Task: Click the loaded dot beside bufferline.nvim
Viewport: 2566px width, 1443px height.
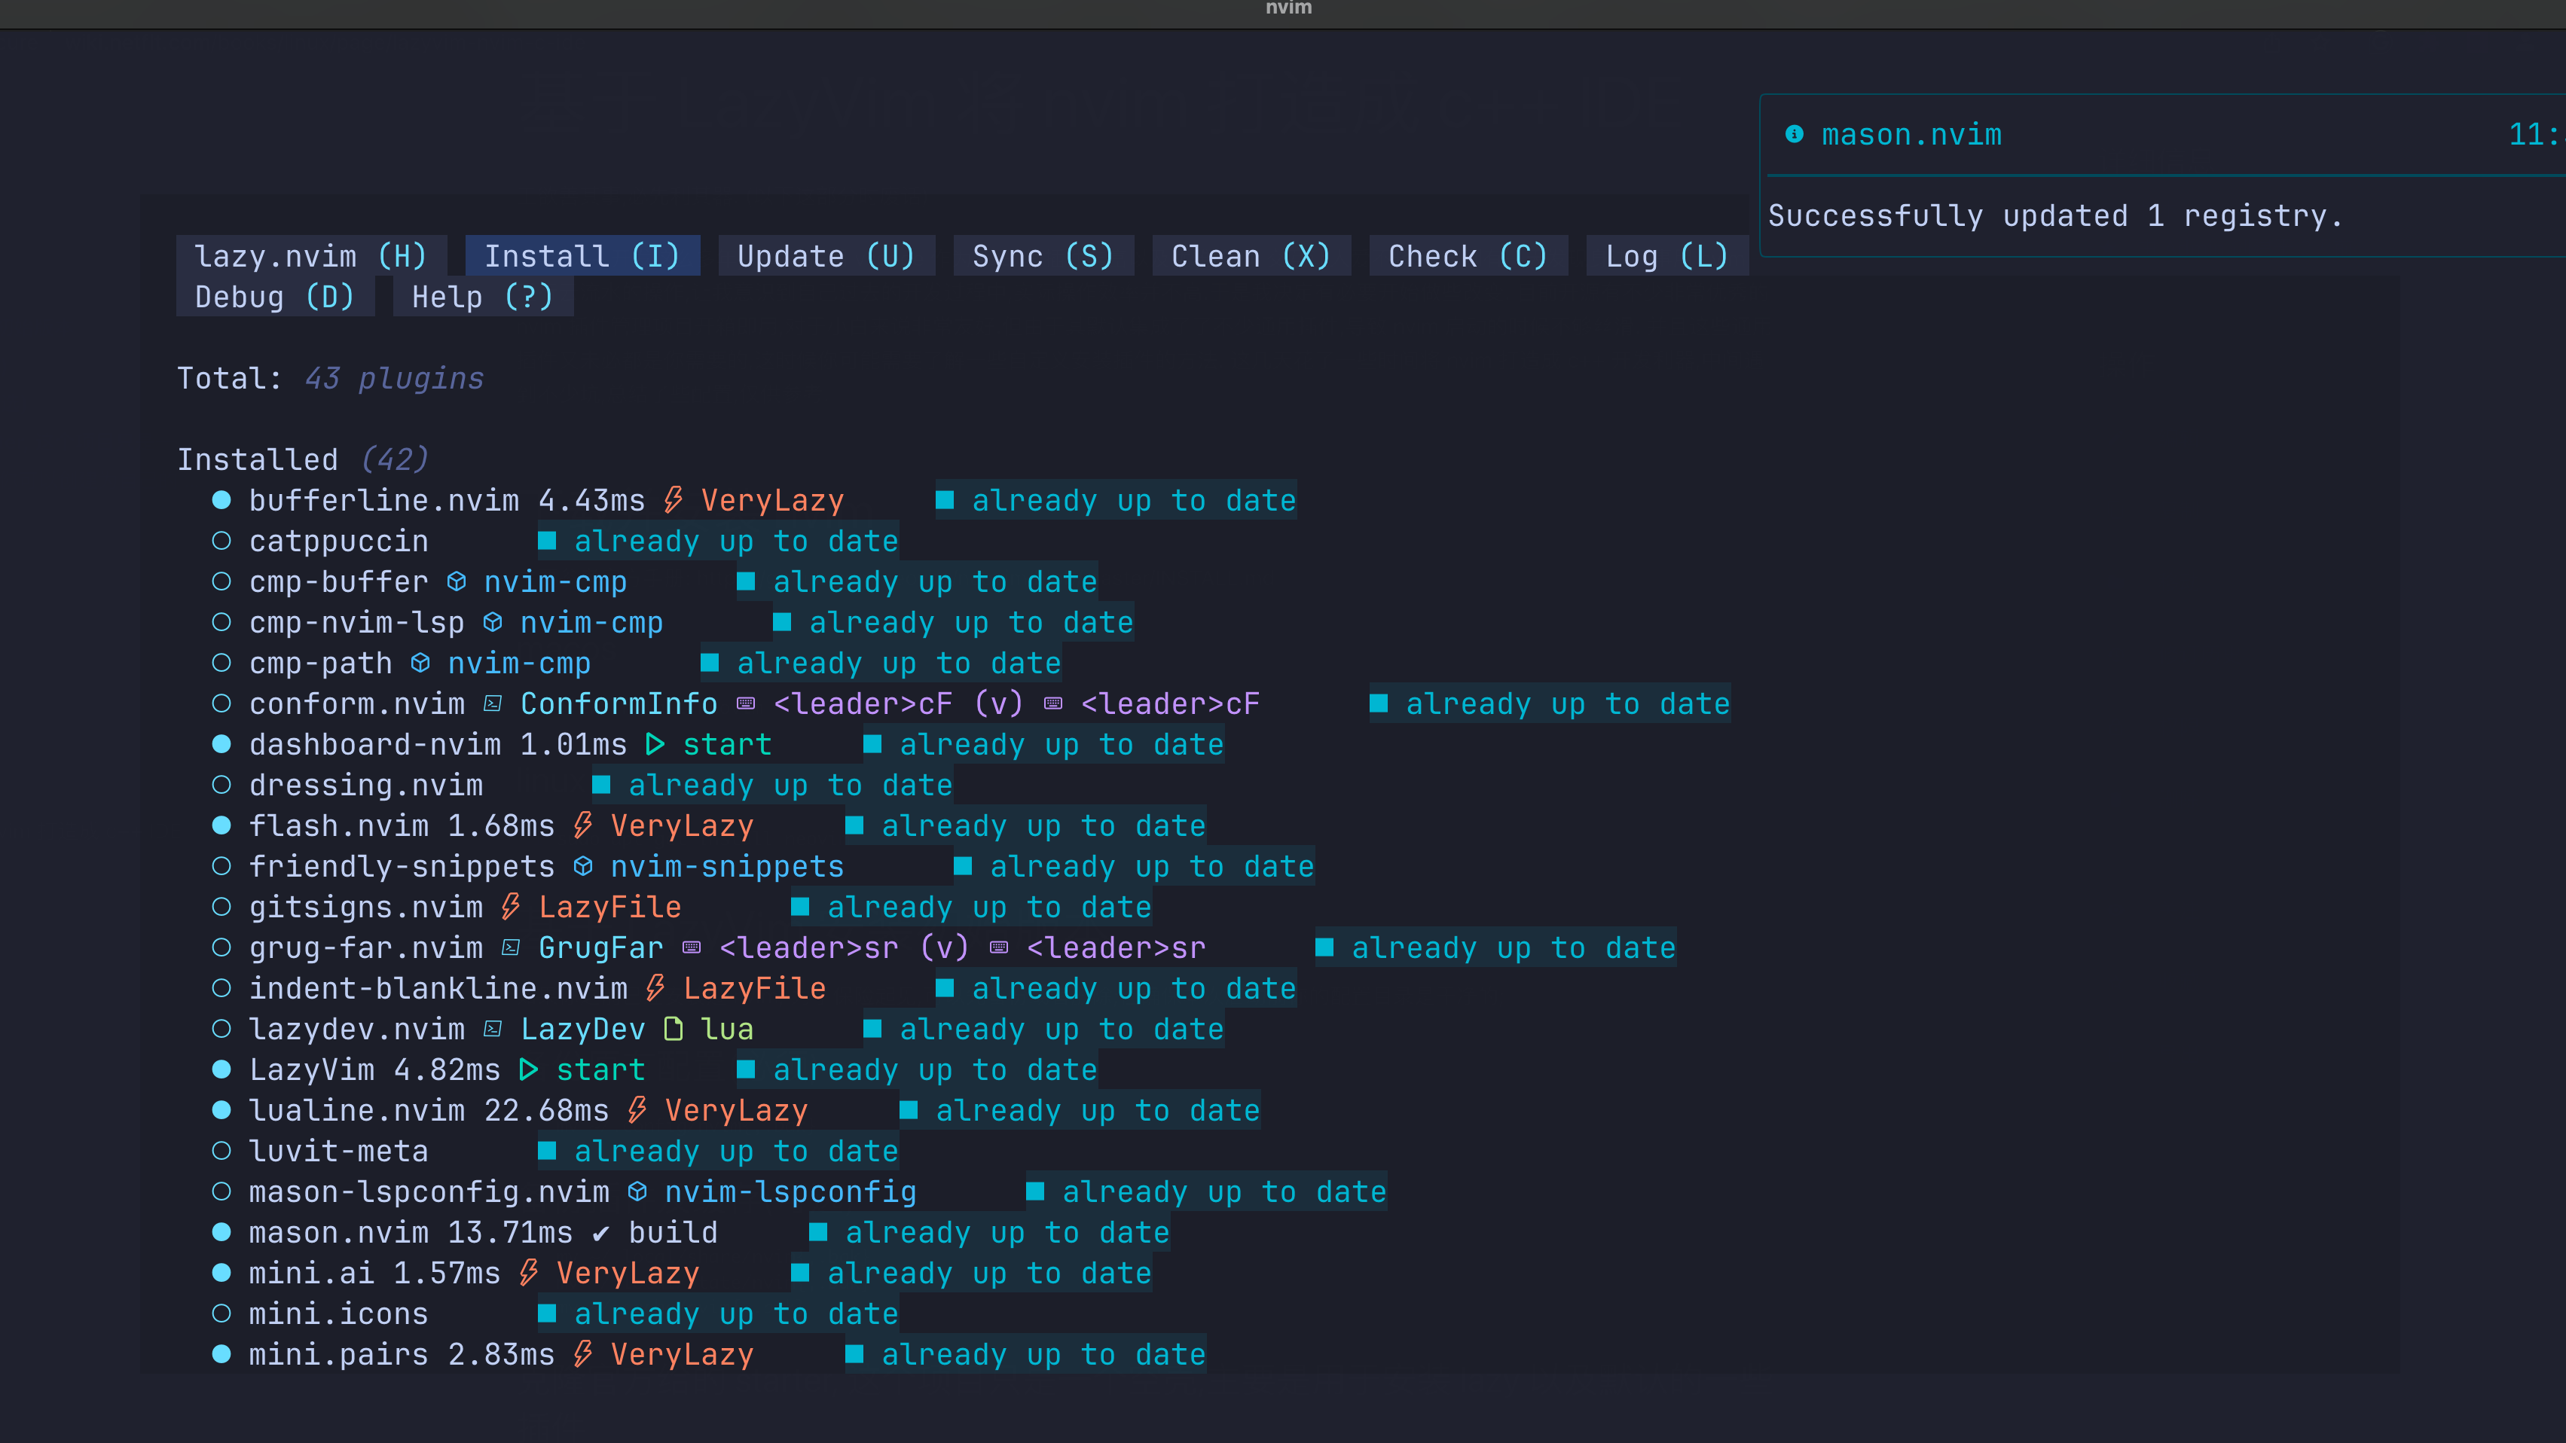Action: [x=221, y=500]
